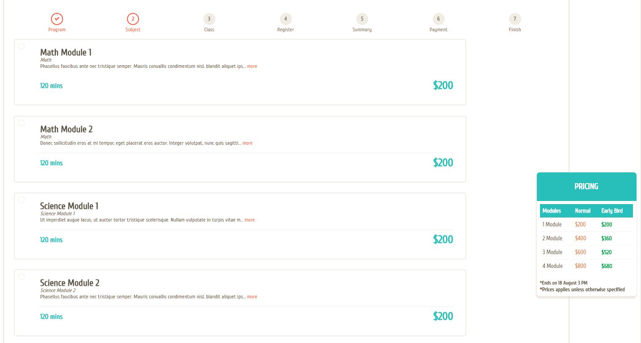Click the PRICING panel header
The image size is (641, 343).
pos(586,187)
